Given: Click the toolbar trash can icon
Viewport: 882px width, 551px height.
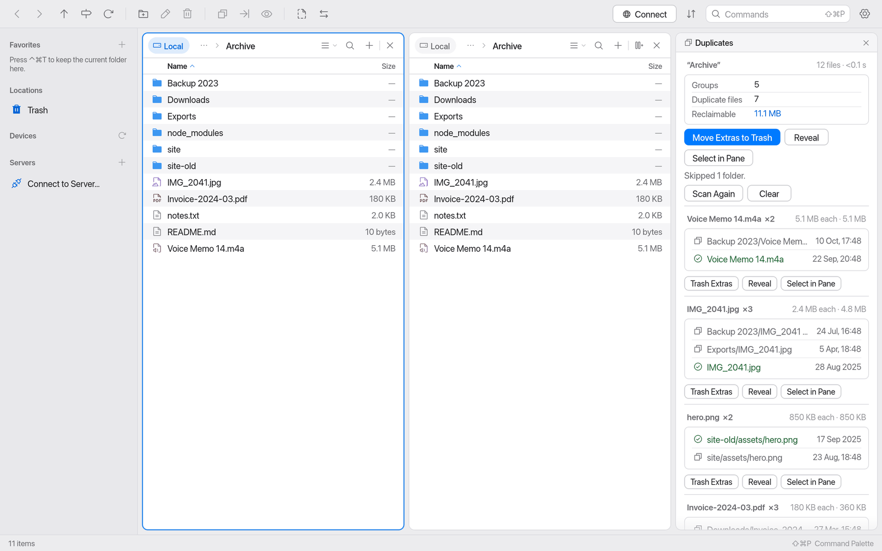Looking at the screenshot, I should pyautogui.click(x=187, y=14).
